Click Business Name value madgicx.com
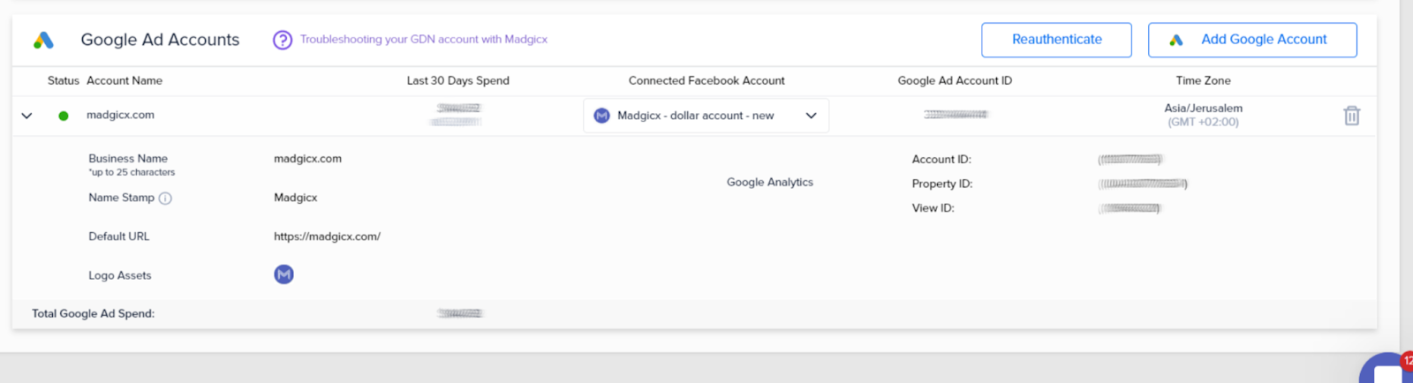The image size is (1413, 383). [x=307, y=159]
